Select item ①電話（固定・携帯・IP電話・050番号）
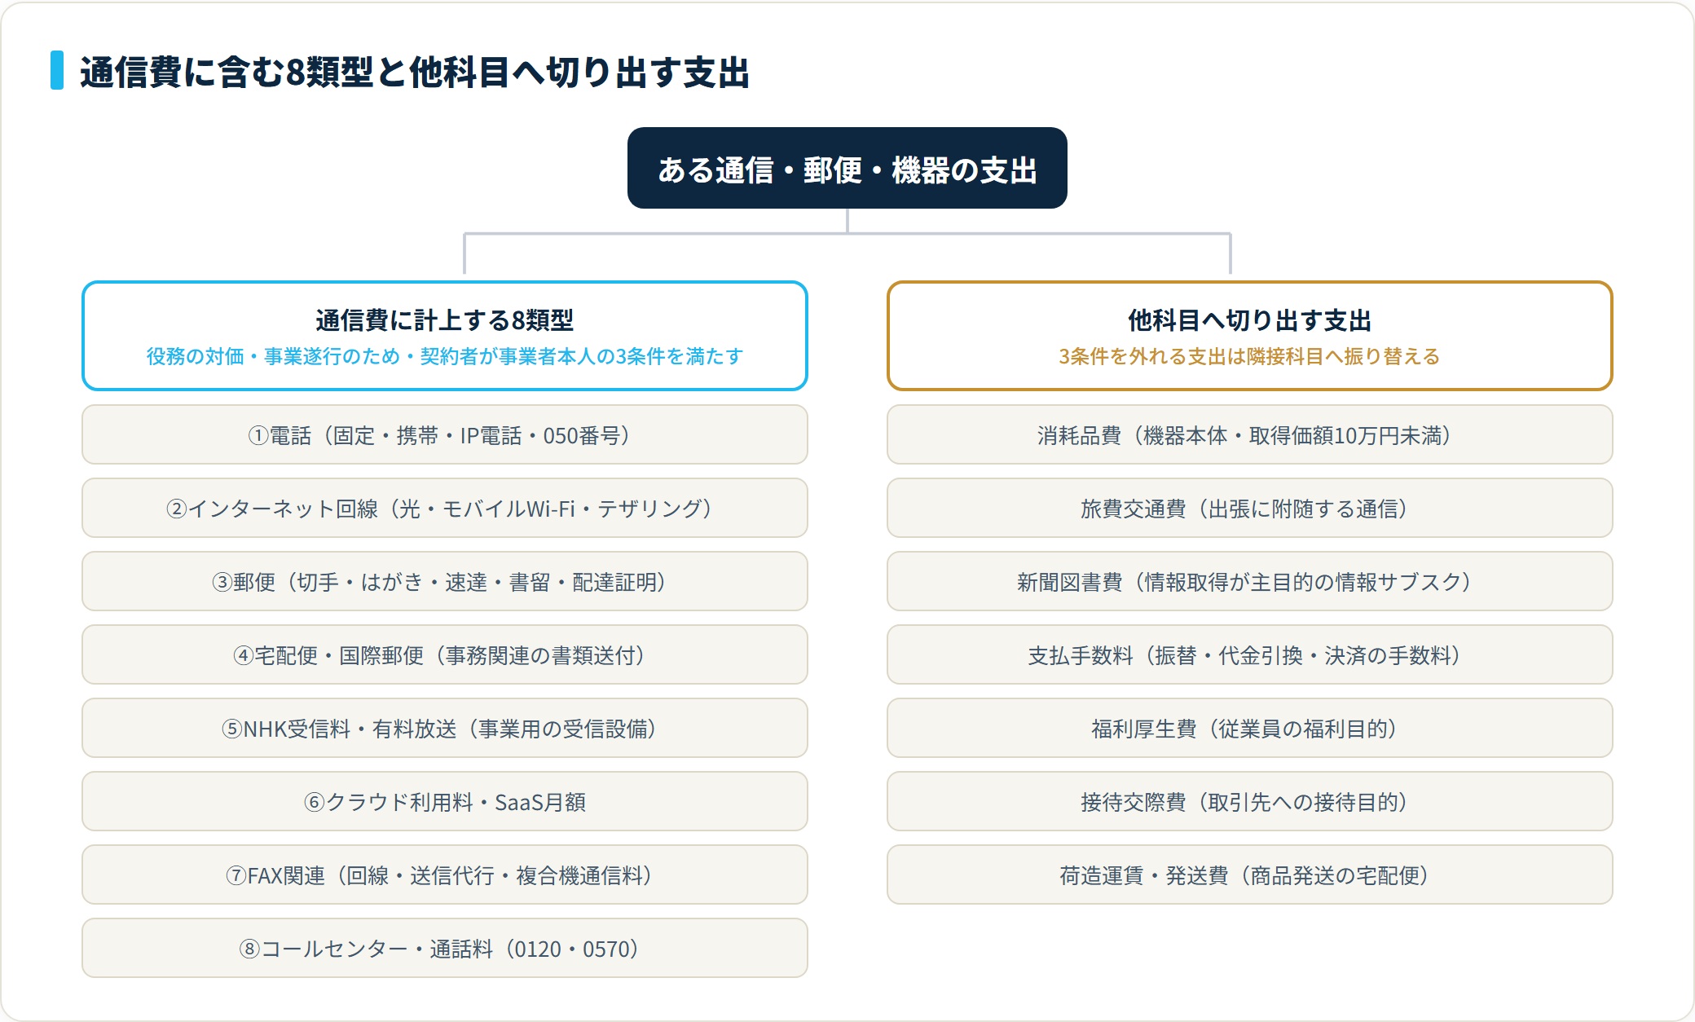 click(x=445, y=434)
